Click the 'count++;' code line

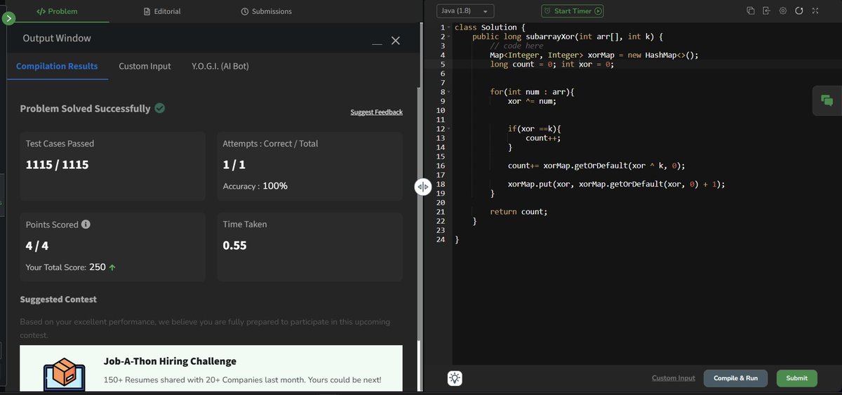(x=543, y=138)
